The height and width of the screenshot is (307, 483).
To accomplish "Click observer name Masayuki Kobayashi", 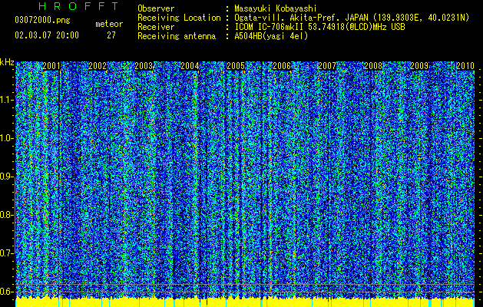I will 276,8.
